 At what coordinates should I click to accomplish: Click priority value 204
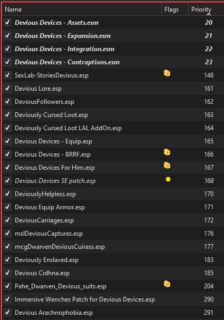click(x=209, y=286)
